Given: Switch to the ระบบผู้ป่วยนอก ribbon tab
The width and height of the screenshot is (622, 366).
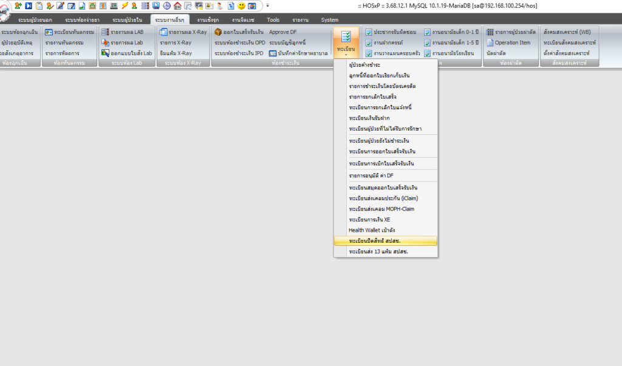Looking at the screenshot, I should coord(35,20).
